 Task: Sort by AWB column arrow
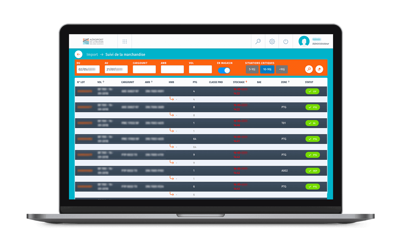point(152,82)
